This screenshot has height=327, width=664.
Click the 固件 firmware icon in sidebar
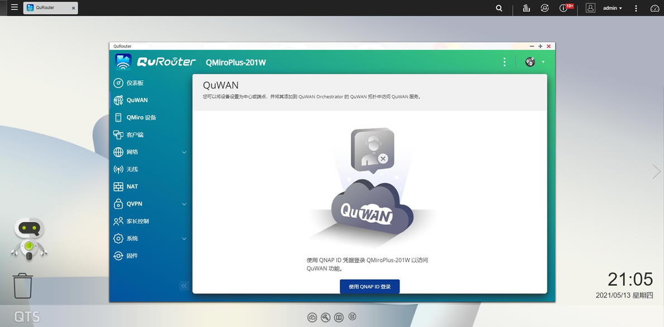click(x=118, y=256)
